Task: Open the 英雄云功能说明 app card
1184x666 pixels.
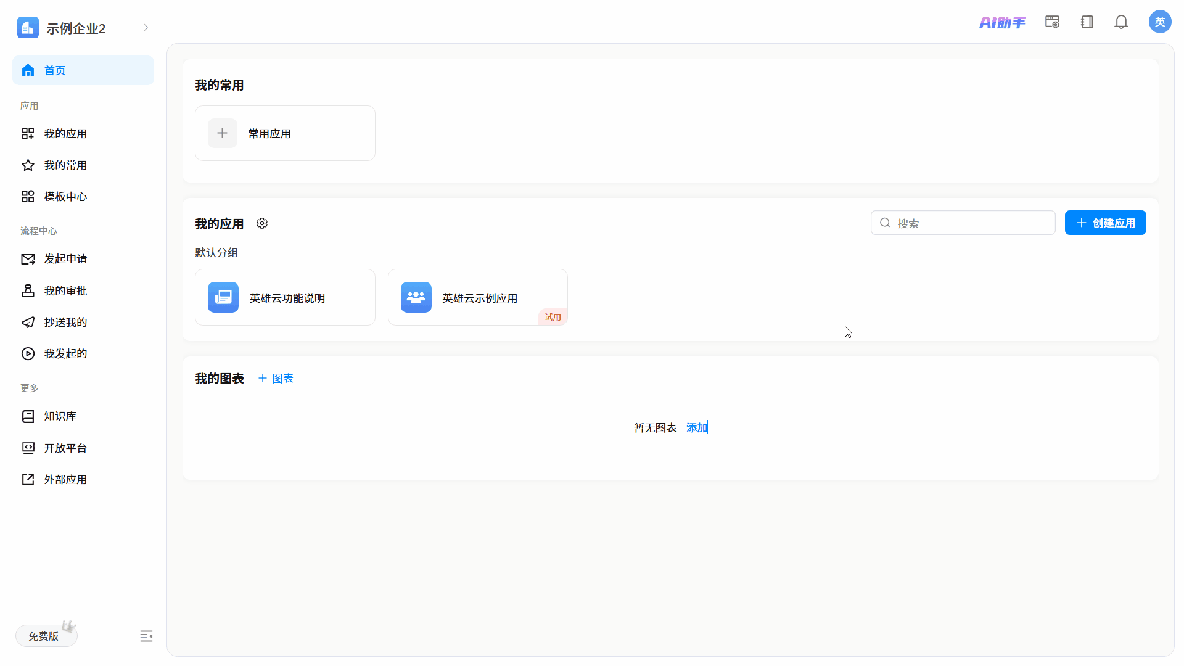Action: [285, 297]
